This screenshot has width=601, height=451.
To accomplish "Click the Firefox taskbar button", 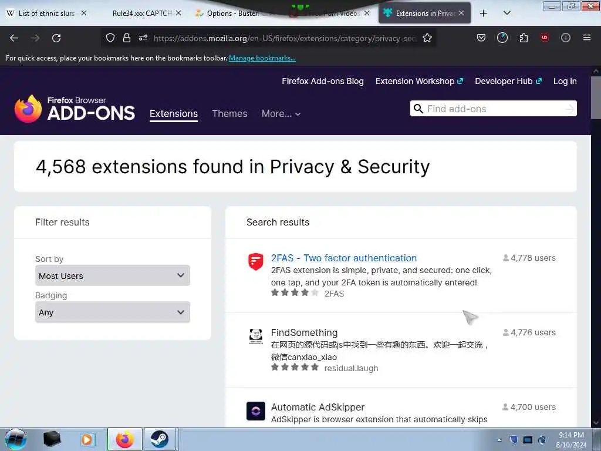I will click(x=125, y=439).
